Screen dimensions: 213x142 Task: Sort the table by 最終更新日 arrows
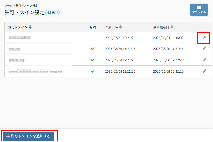tap(172, 27)
